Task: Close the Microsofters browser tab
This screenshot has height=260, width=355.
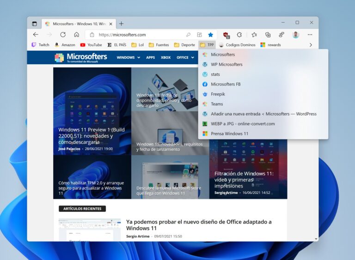Action: click(111, 24)
